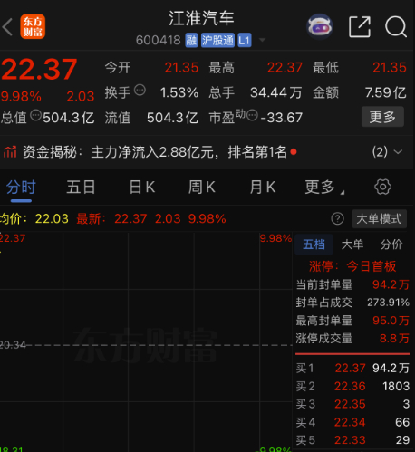Switch to the 月K chart tab
The height and width of the screenshot is (452, 415).
pos(263,188)
